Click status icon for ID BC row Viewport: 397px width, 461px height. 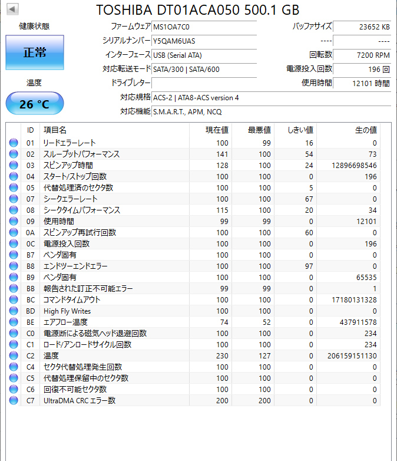point(14,299)
